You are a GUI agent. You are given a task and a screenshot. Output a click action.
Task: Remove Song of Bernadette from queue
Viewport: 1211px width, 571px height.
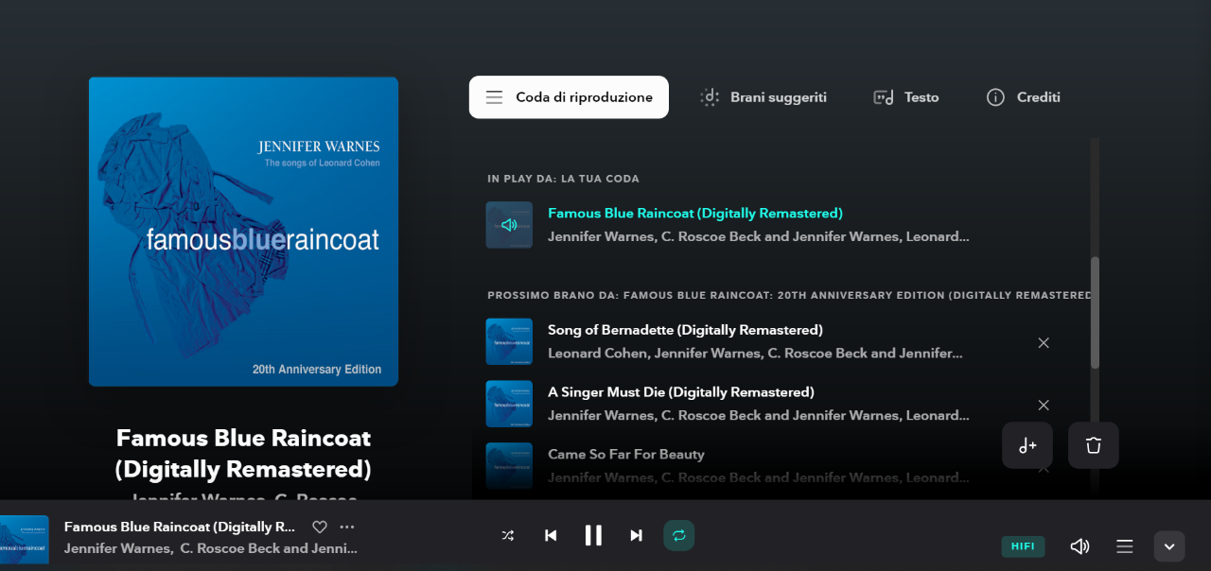point(1044,342)
